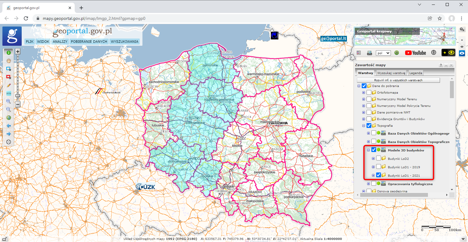The width and height of the screenshot is (468, 242).
Task: Select the pencil drawing tool
Action: point(8,85)
